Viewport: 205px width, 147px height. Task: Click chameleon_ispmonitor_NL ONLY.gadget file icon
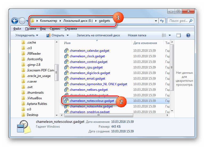point(66,84)
